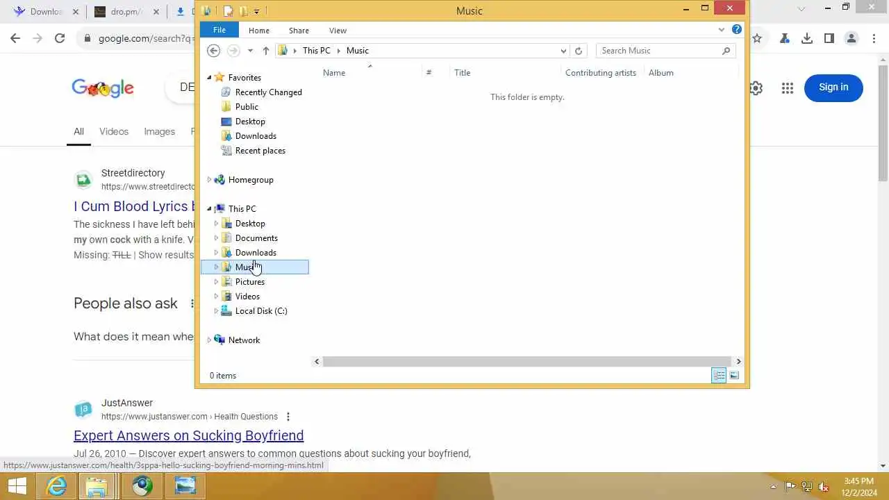Collapse the This PC tree node

209,209
